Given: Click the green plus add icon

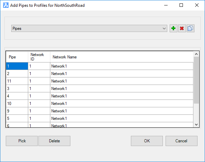Looking at the screenshot, I should (x=173, y=28).
